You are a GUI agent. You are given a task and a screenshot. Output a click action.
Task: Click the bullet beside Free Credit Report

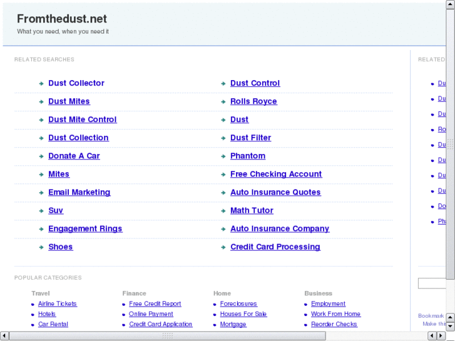point(124,304)
